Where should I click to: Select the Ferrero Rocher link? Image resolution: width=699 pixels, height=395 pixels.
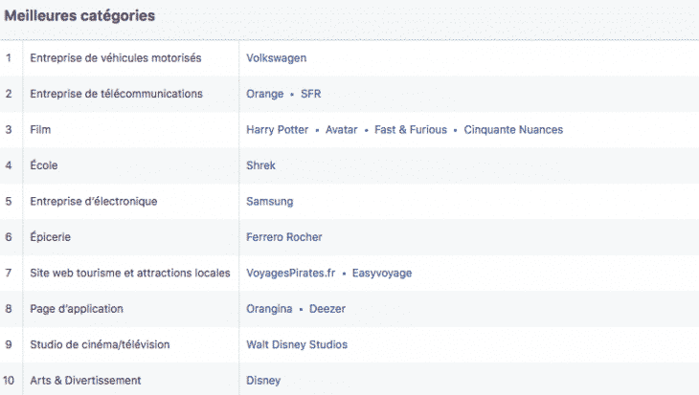pos(283,237)
